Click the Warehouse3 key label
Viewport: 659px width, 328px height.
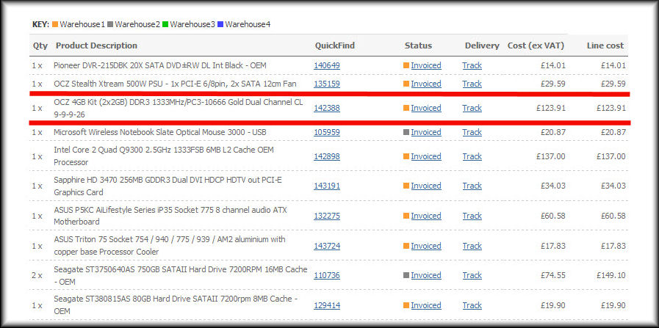(x=192, y=24)
